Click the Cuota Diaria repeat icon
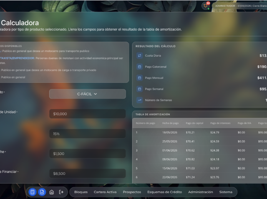 [x=139, y=55]
